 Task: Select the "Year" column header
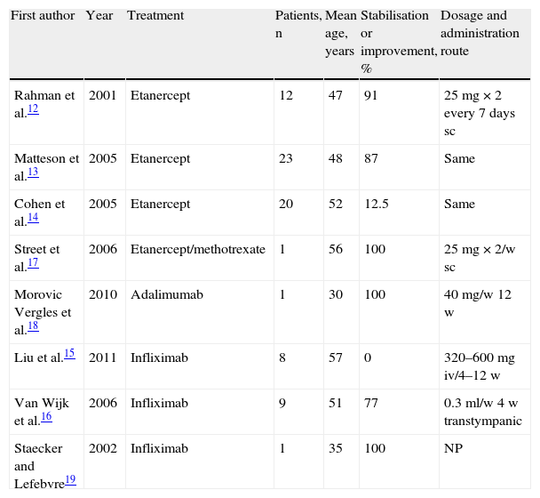click(x=99, y=16)
